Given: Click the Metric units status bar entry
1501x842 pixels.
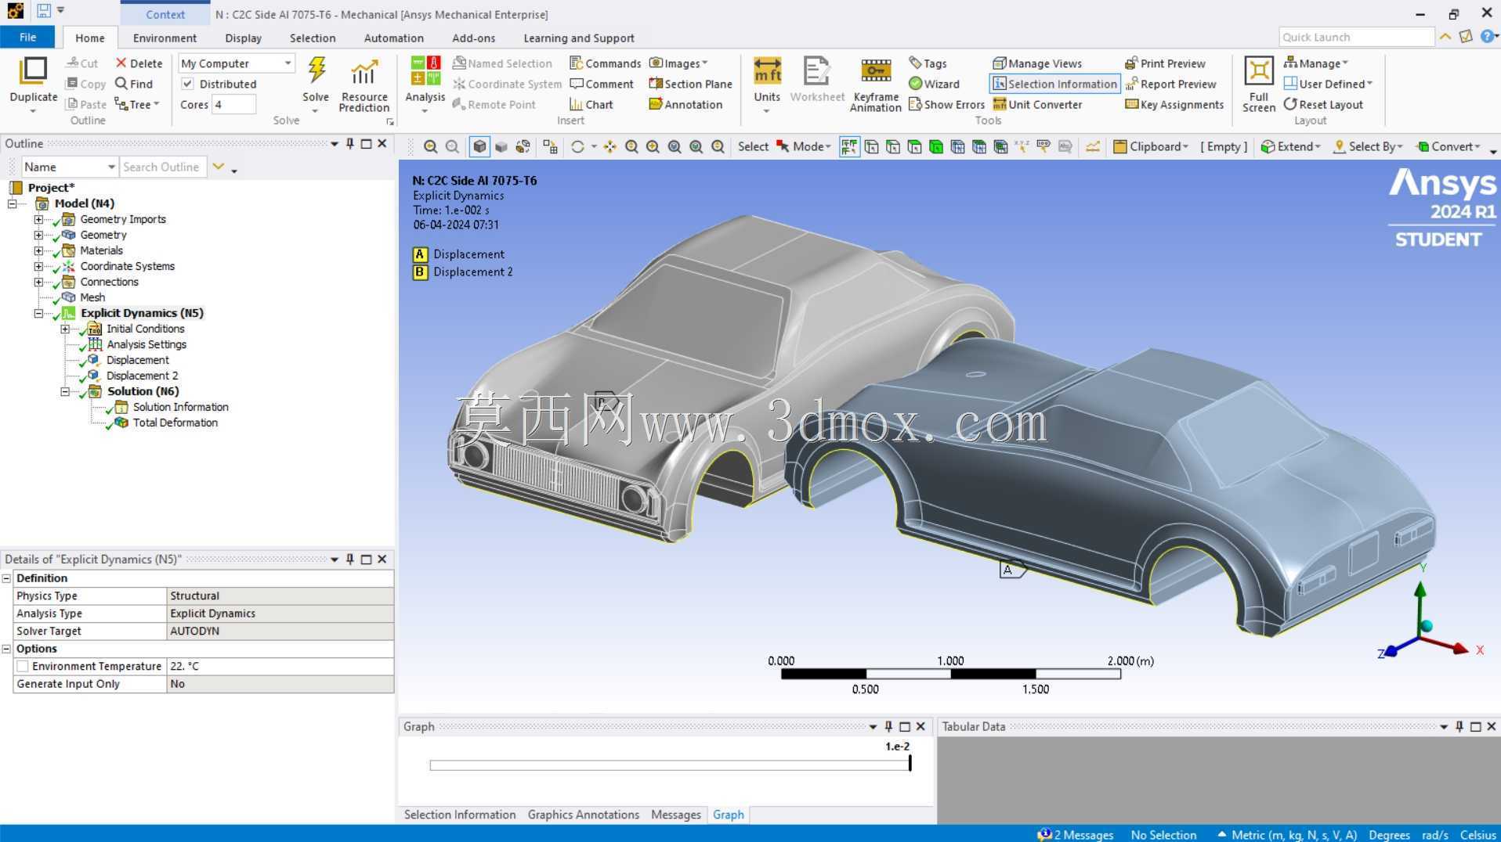Looking at the screenshot, I should pyautogui.click(x=1287, y=834).
